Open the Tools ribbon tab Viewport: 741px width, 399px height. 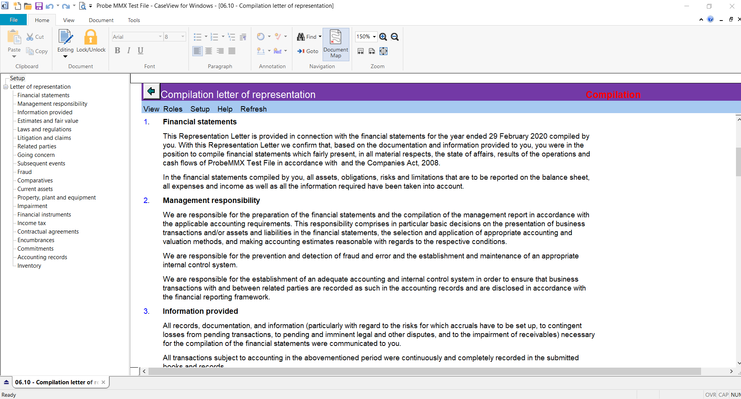pyautogui.click(x=134, y=20)
